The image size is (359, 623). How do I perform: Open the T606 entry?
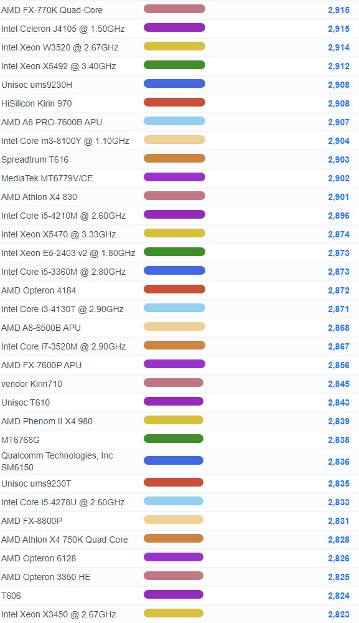[11, 595]
